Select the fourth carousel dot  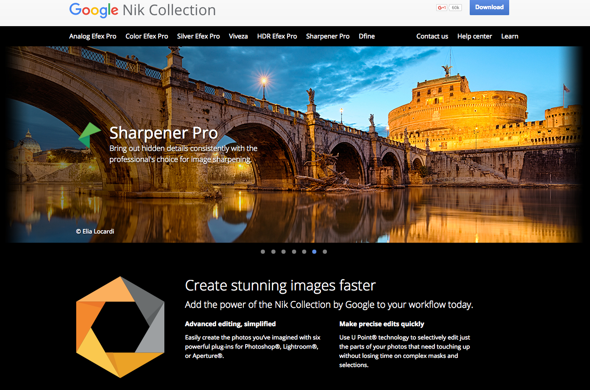(x=294, y=251)
